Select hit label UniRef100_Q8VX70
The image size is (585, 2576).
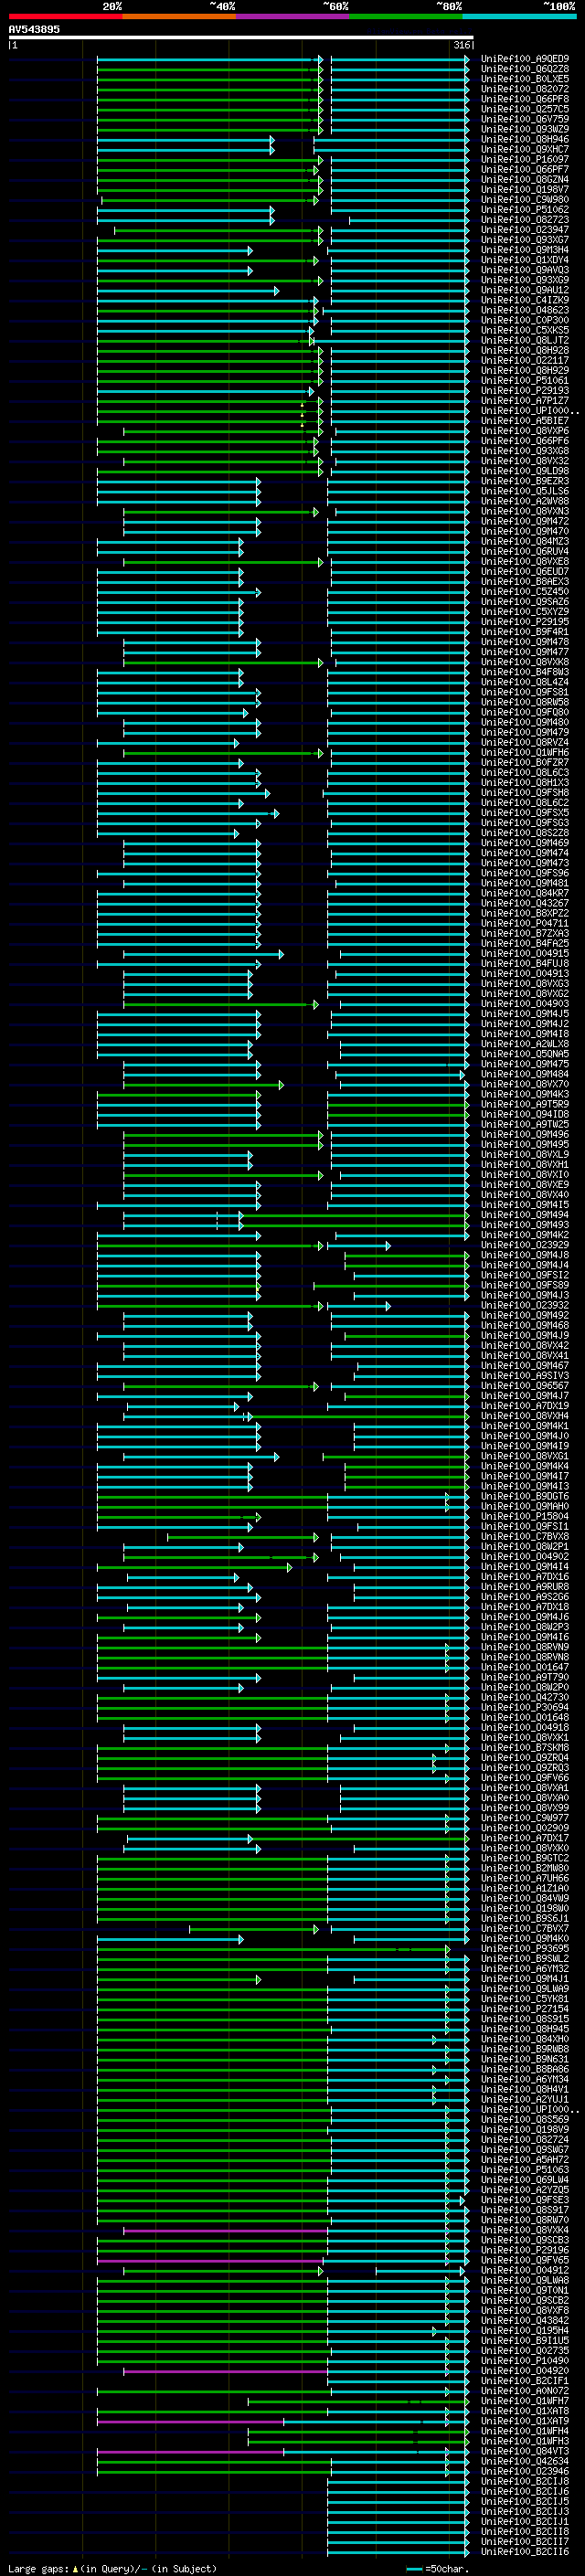[x=525, y=1084]
